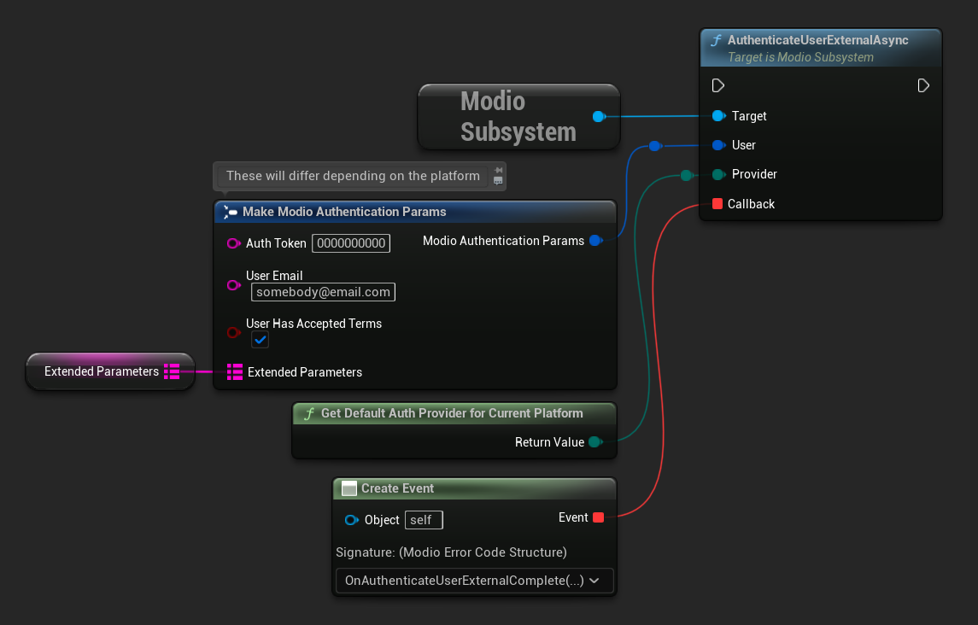The height and width of the screenshot is (625, 978).
Task: Click the input execution pin on AuthenticateUserExternalAsync
Action: [717, 85]
